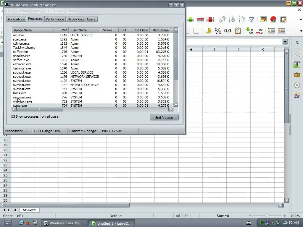
Task: Switch to the Applications tab
Action: click(16, 19)
